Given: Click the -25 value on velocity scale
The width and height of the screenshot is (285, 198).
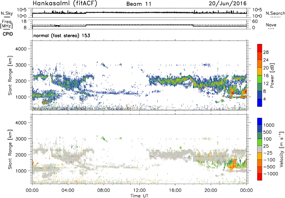Looking at the screenshot, I should click(268, 153).
